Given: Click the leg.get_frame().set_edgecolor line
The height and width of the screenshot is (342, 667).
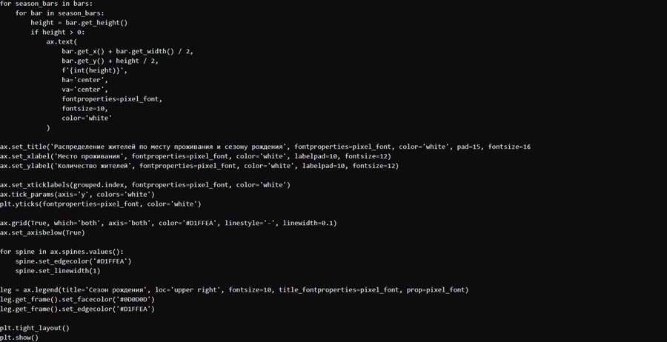Looking at the screenshot, I should click(x=77, y=309).
